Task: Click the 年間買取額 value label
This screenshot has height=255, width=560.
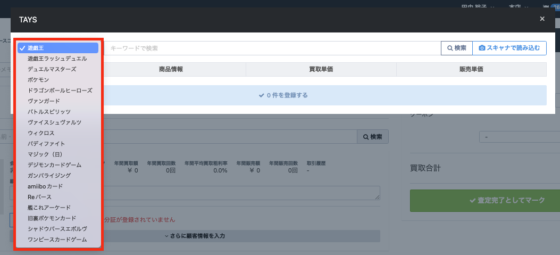Action: click(x=126, y=163)
